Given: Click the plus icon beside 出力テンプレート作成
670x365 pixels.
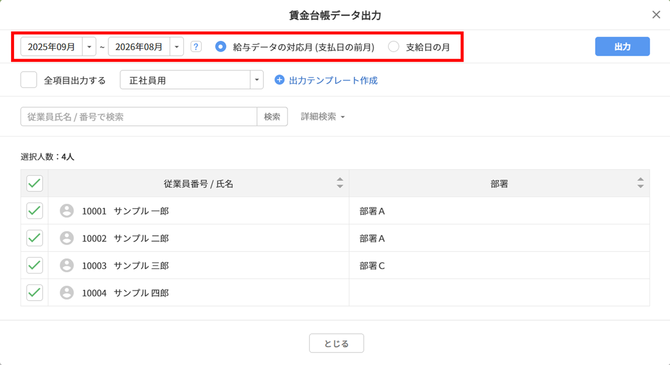Looking at the screenshot, I should [280, 80].
